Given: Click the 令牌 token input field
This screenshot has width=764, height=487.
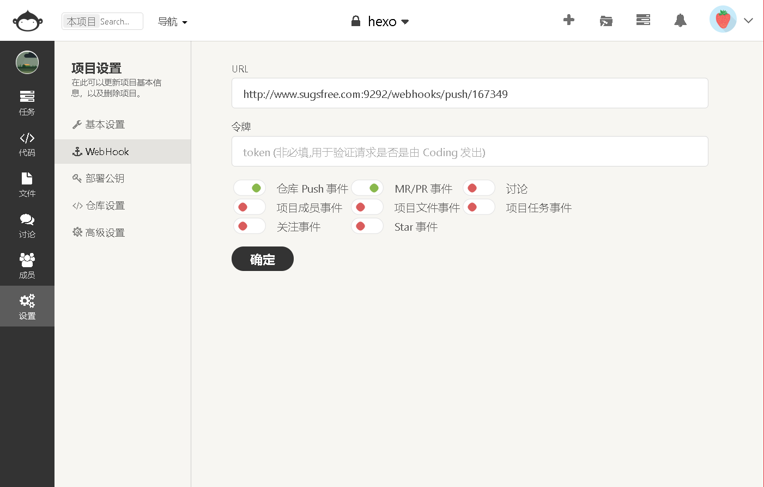Looking at the screenshot, I should click(x=470, y=152).
